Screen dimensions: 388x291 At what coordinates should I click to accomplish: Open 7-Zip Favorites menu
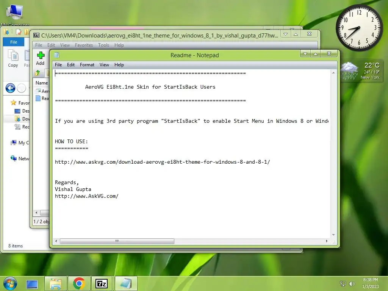click(84, 45)
